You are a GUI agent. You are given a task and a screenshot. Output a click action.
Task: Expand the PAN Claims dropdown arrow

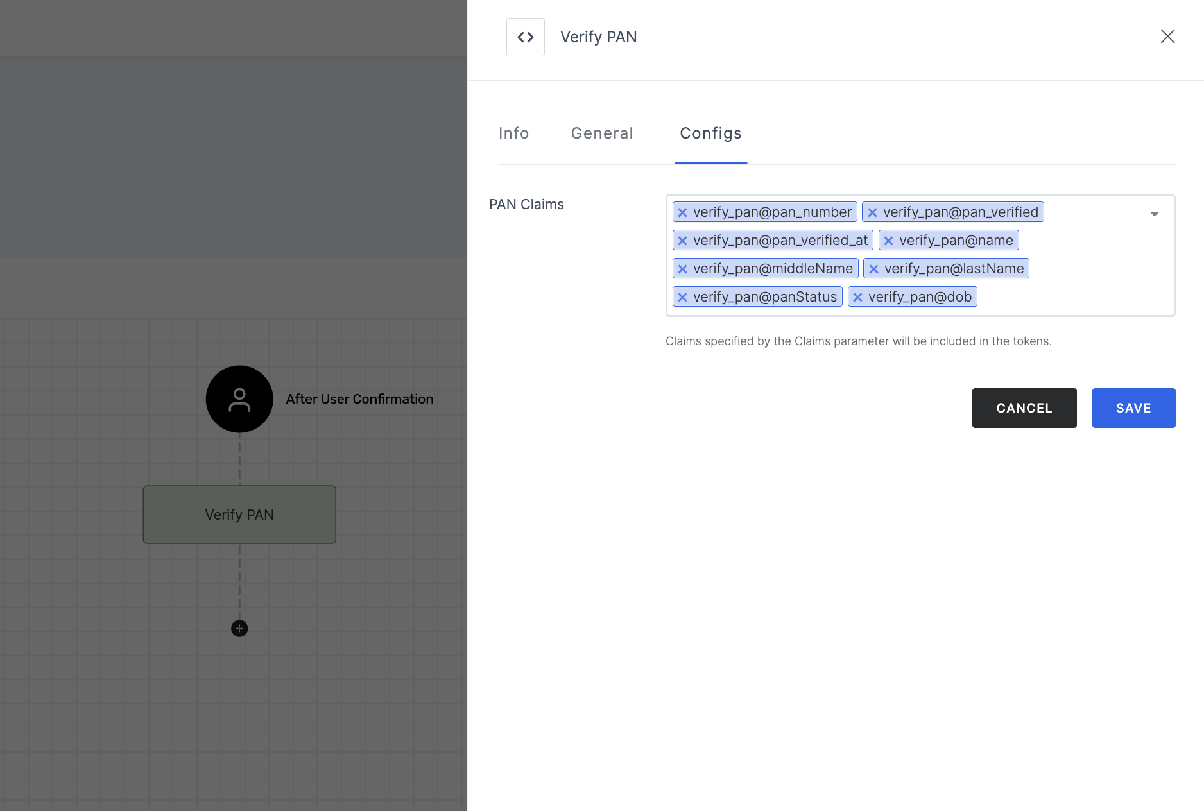tap(1154, 214)
